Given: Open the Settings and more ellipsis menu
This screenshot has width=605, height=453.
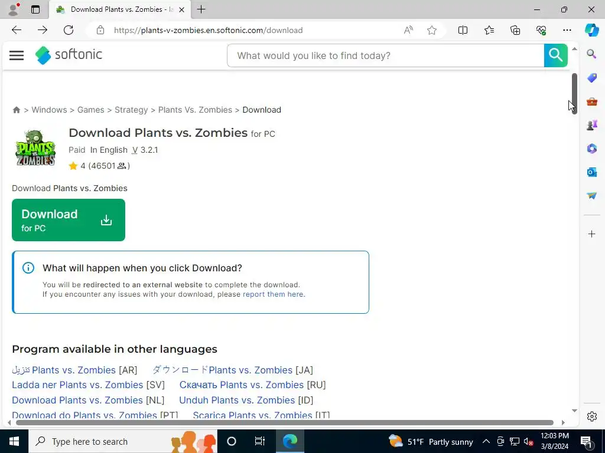Looking at the screenshot, I should coord(567,30).
